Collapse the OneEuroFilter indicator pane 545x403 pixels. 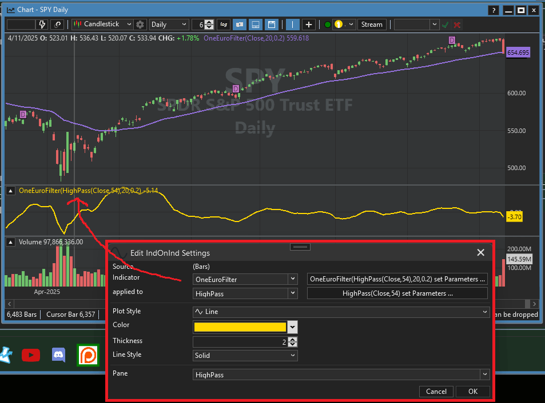pos(10,190)
